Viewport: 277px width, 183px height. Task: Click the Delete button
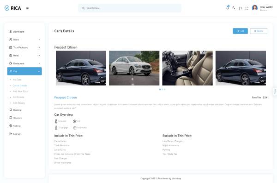point(259,31)
